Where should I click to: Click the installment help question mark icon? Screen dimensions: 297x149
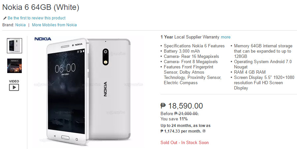[204, 131]
